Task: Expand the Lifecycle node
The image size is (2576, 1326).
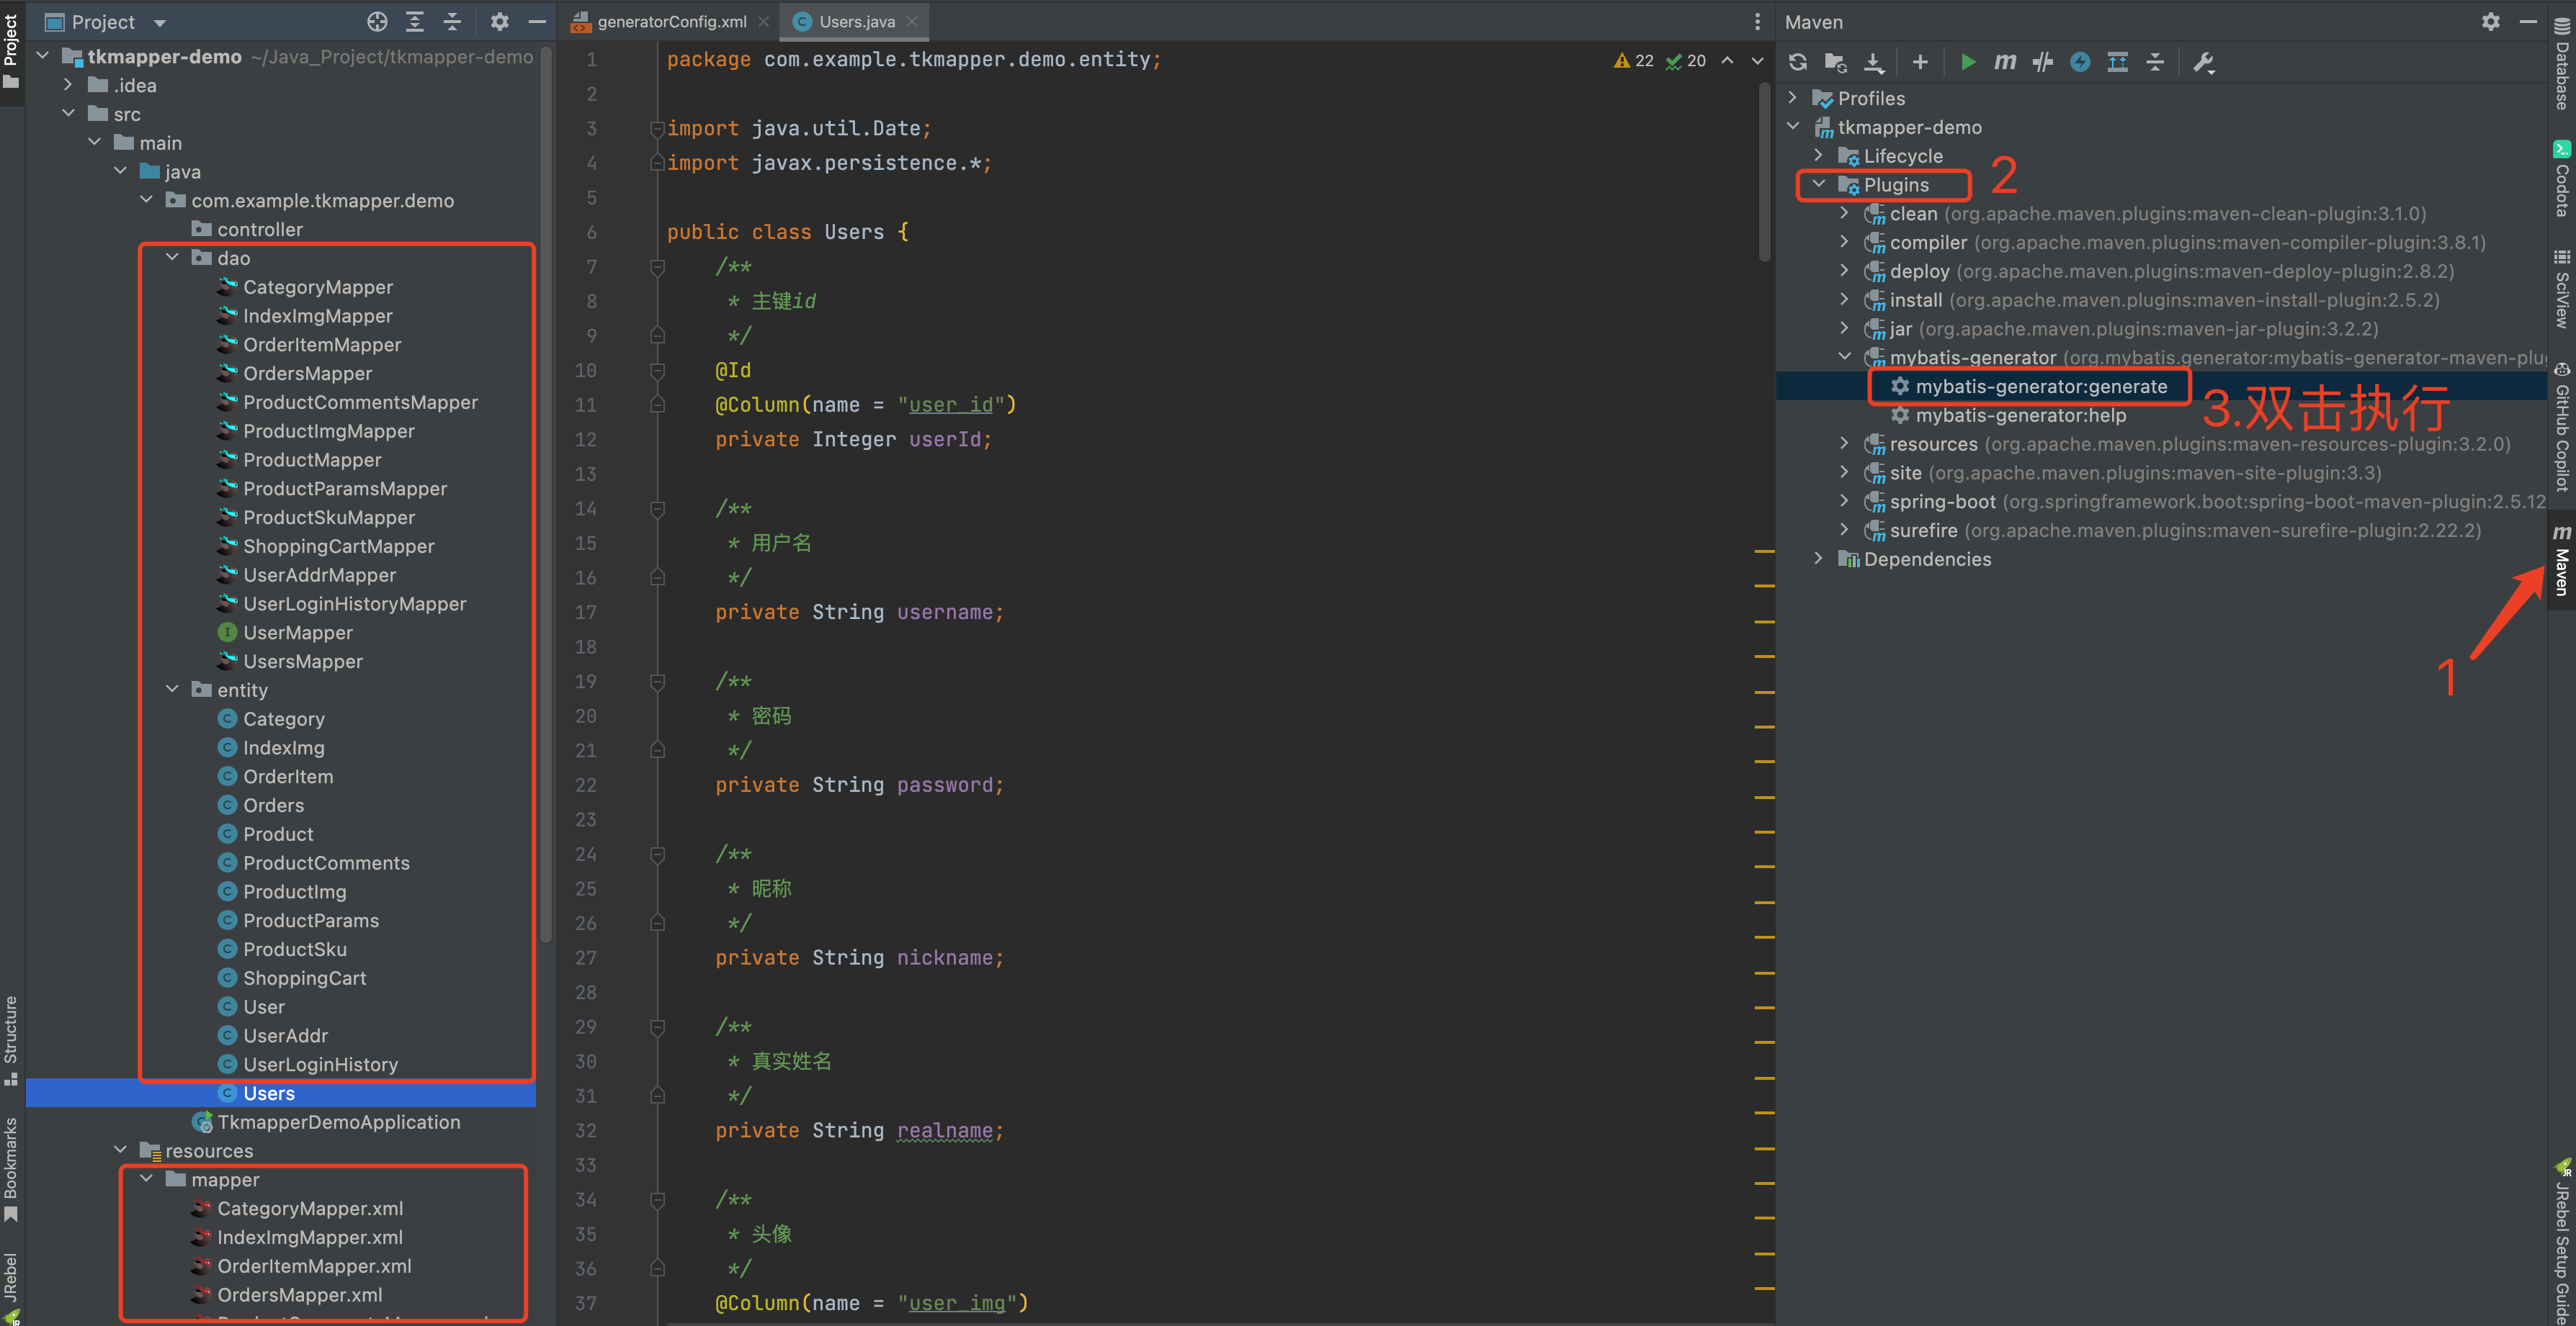Action: (x=1819, y=156)
